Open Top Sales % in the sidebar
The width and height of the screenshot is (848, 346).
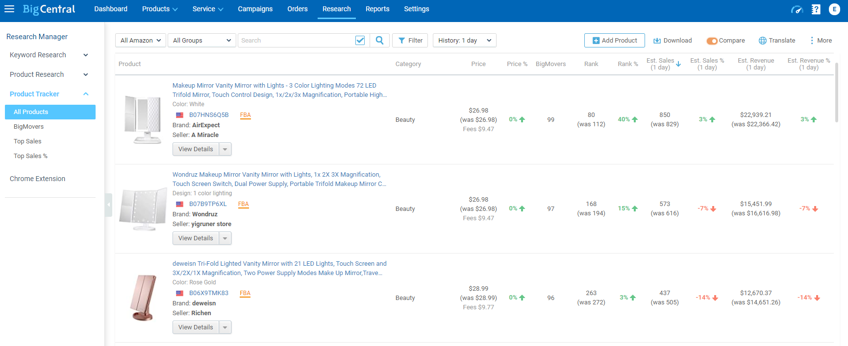[30, 156]
